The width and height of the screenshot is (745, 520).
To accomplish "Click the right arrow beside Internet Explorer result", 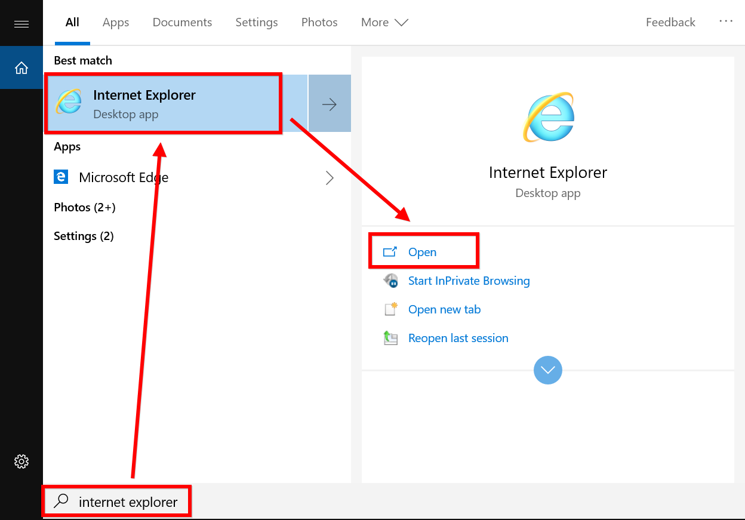I will [330, 103].
